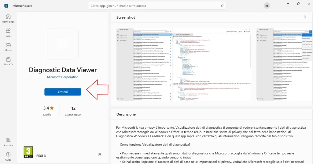Go to the App sidebar section
The width and height of the screenshot is (313, 164).
[8, 33]
